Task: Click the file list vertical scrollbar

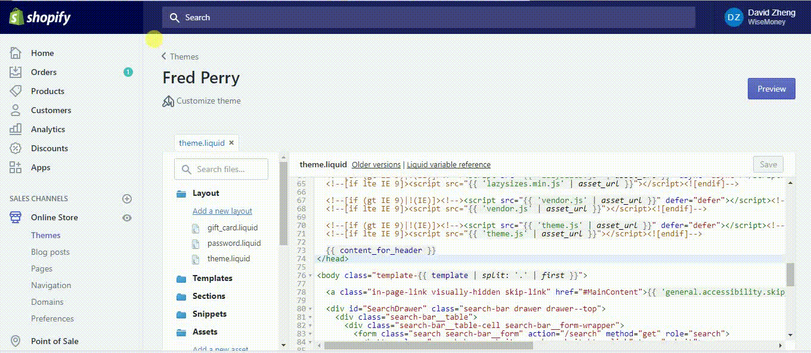Action: (x=283, y=202)
